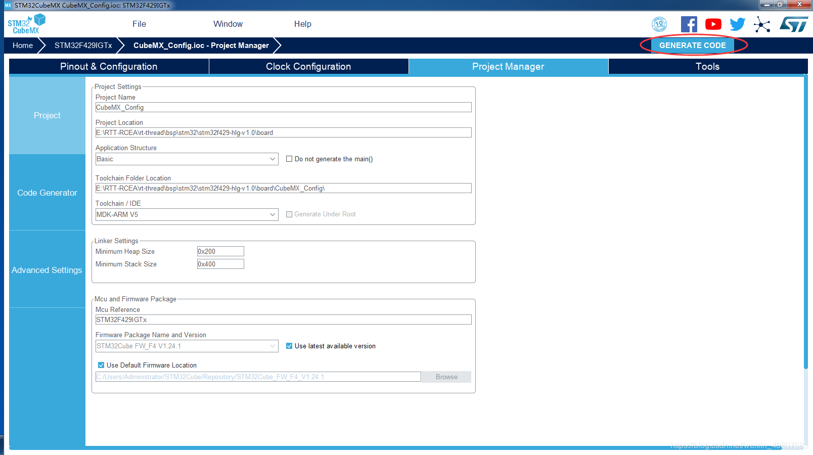Viewport: 813px width, 455px height.
Task: Go to STM32F429IGTx breadcrumb
Action: (x=83, y=45)
